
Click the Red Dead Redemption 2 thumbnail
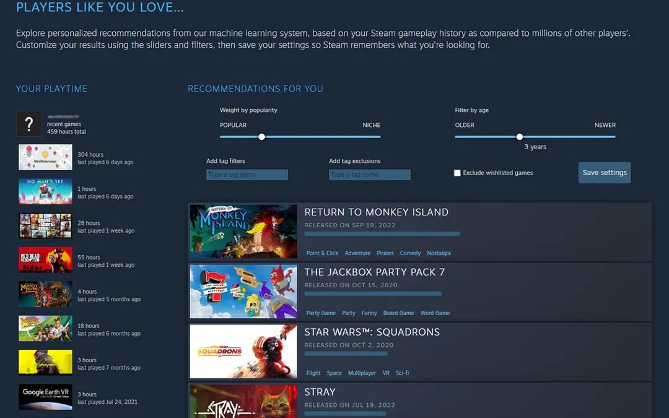[x=45, y=260]
